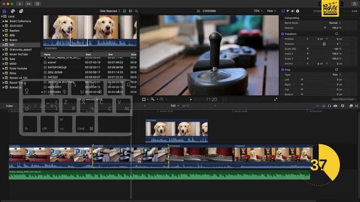Select the Grahovsky_appart event
Image resolution: width=360 pixels, height=202 pixels.
tap(20, 49)
